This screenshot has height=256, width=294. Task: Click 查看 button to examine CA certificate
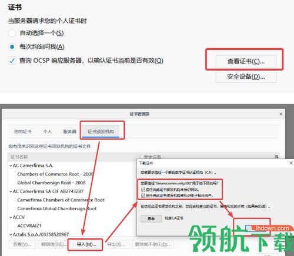pos(151,218)
